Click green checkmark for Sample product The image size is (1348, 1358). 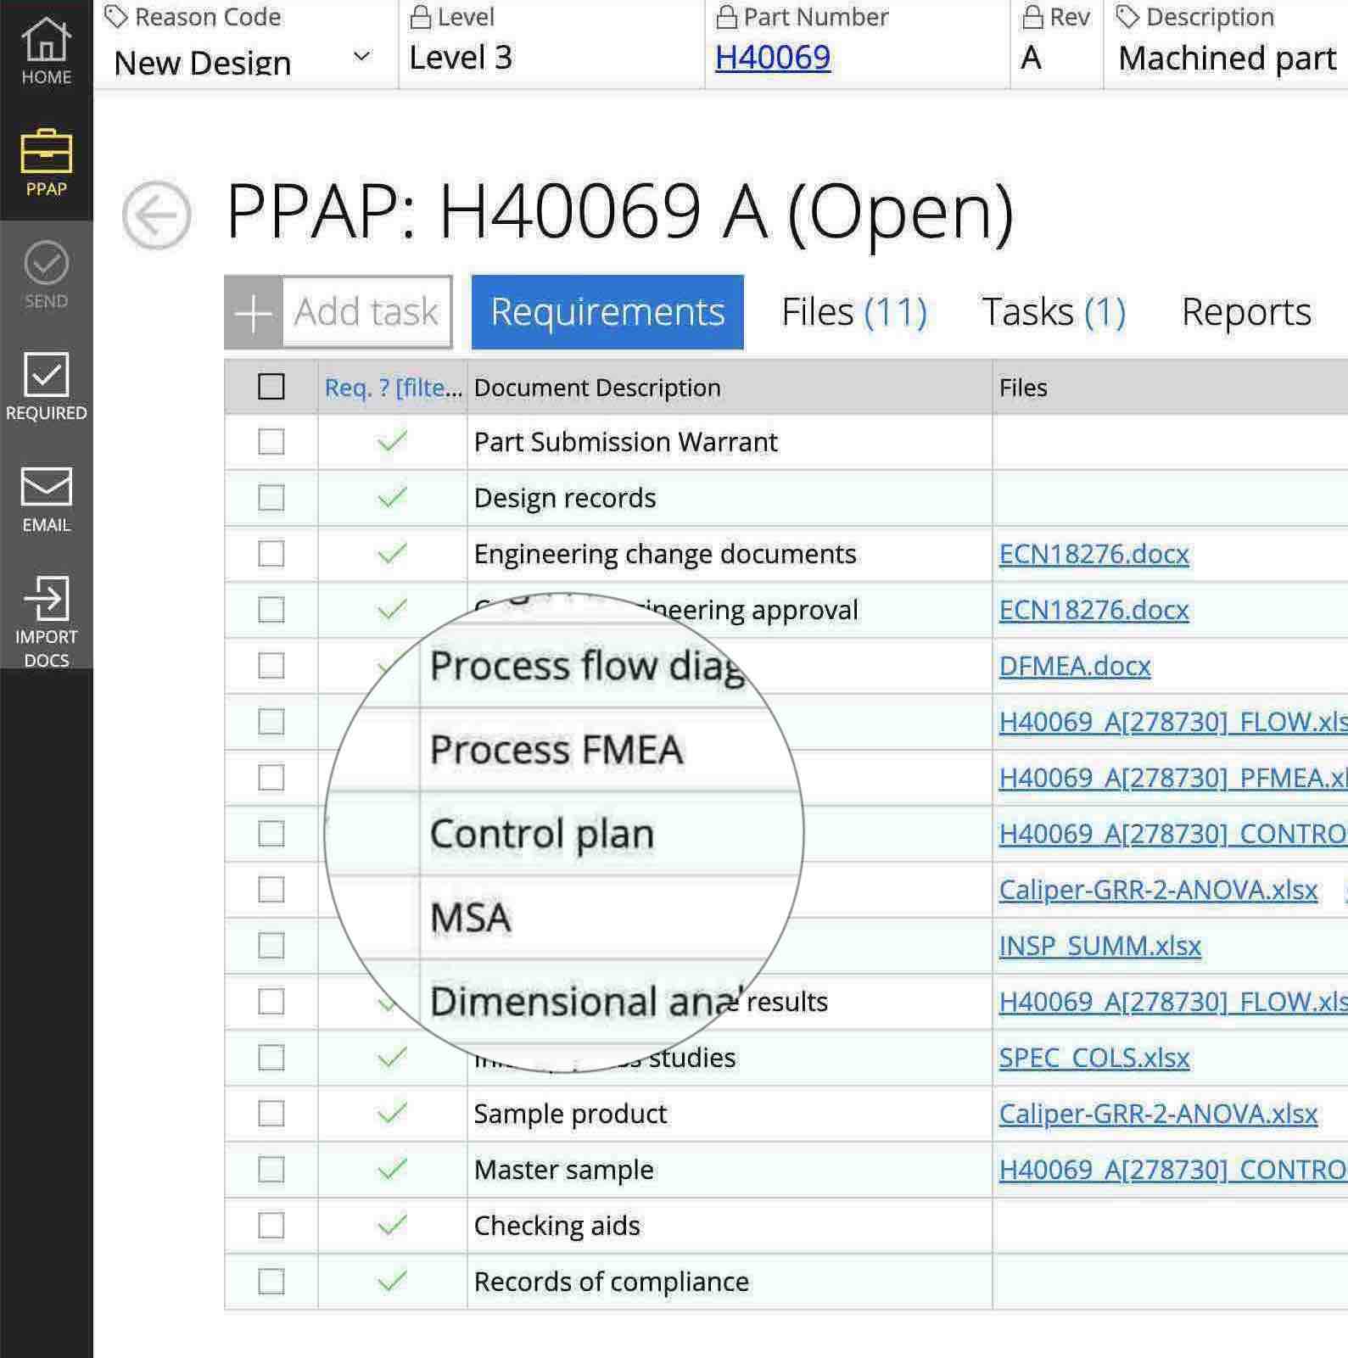click(392, 1113)
